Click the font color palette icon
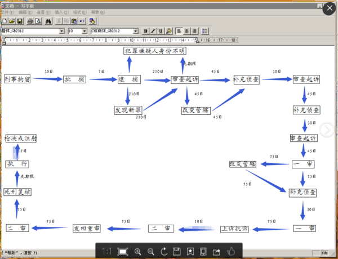The image size is (338, 259). (x=169, y=31)
